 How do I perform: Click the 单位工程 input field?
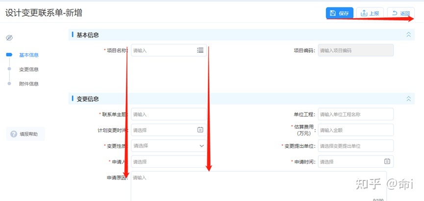tap(355, 114)
